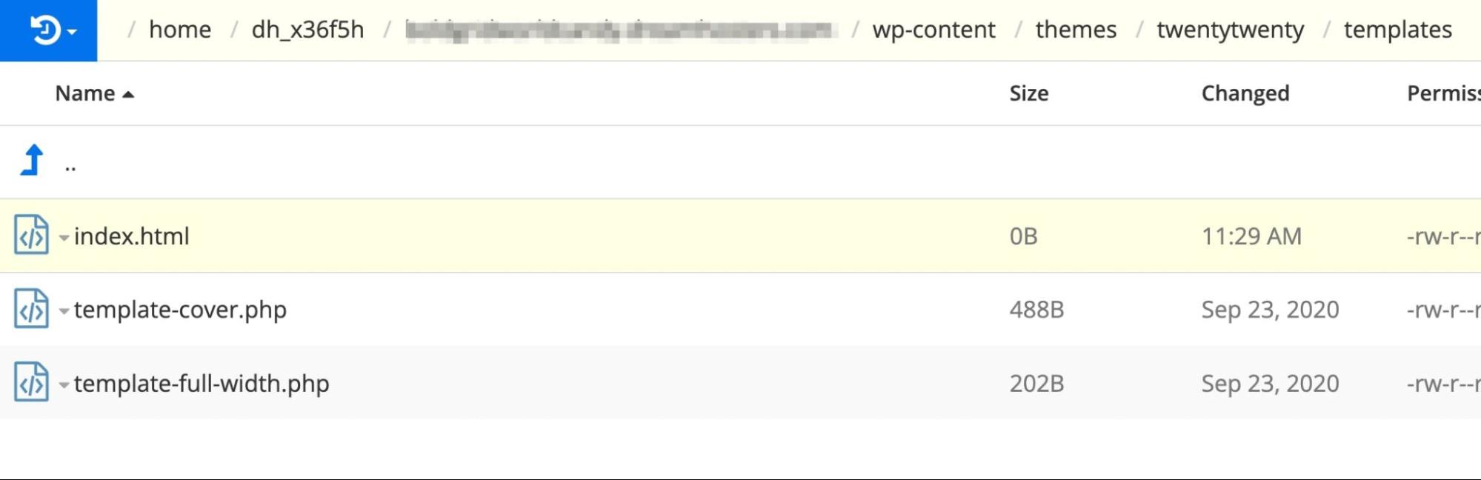
Task: Open the history icon in the blue corner
Action: pyautogui.click(x=44, y=30)
